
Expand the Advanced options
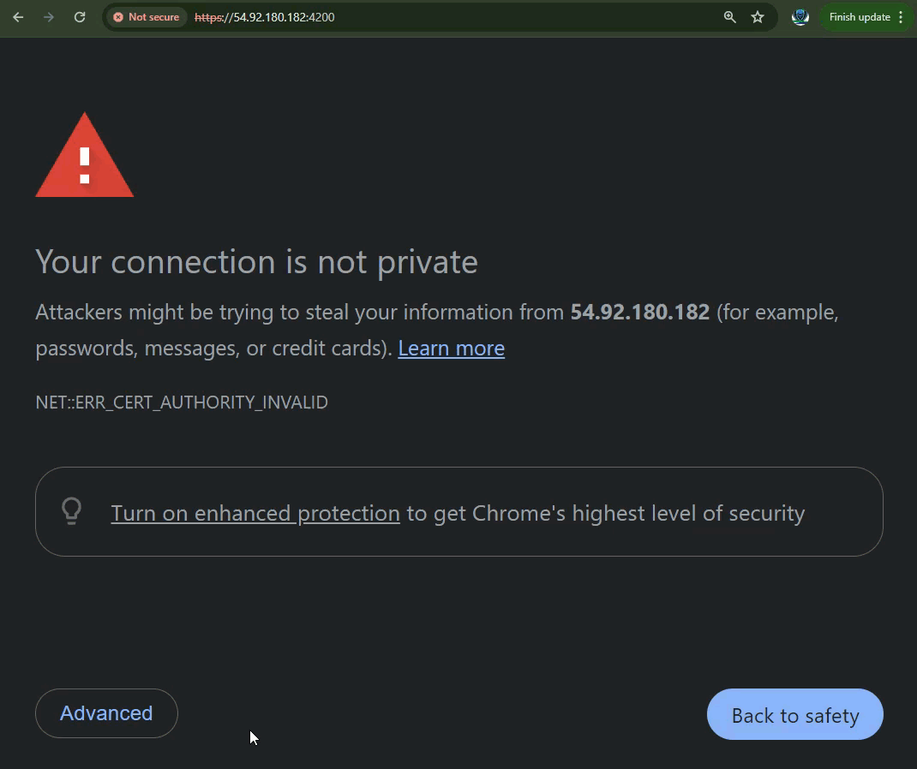pos(106,713)
